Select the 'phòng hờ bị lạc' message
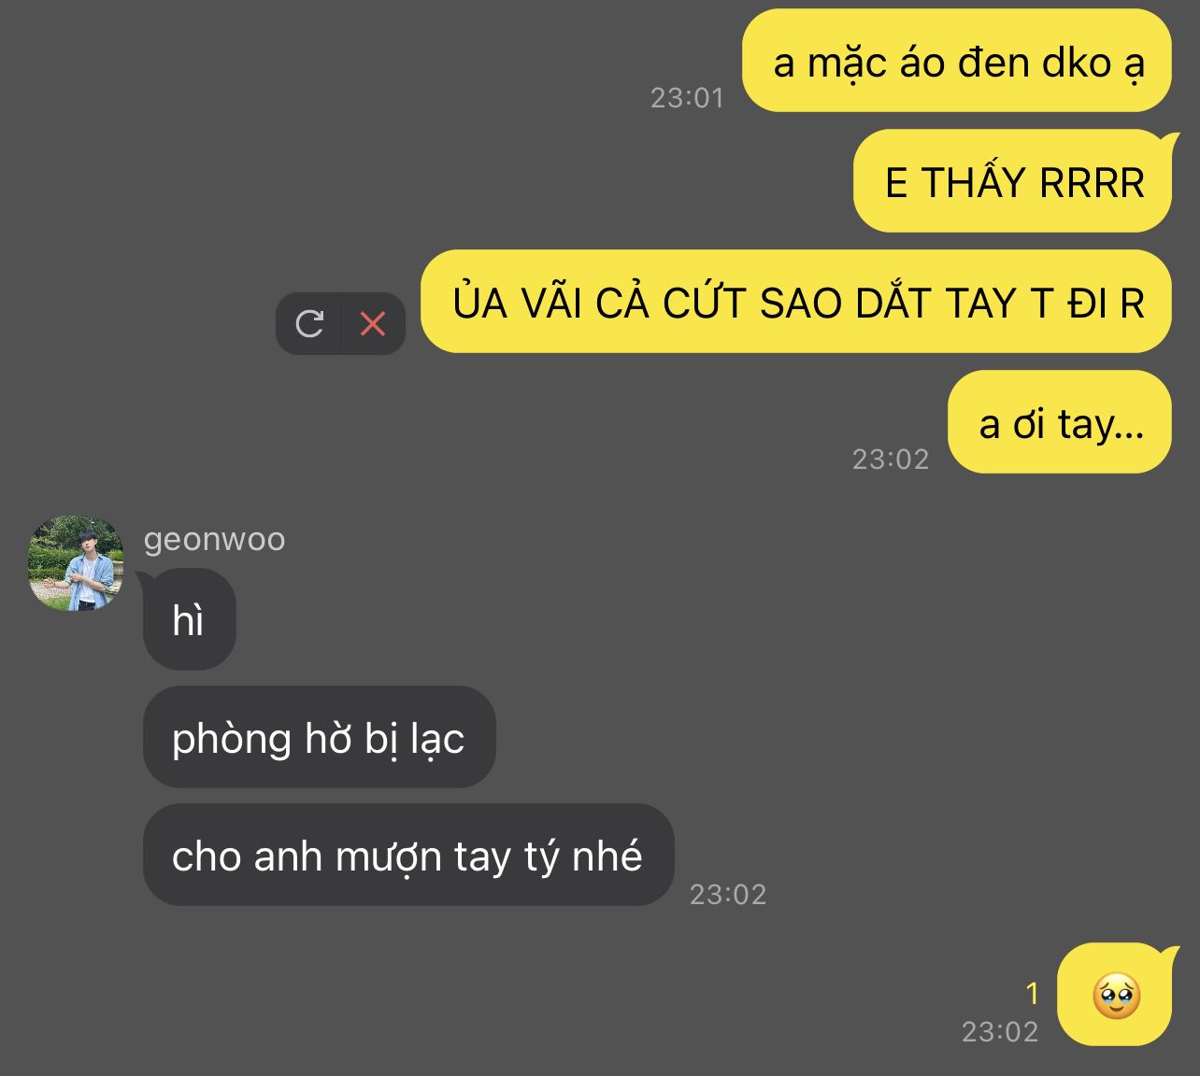The height and width of the screenshot is (1076, 1200). (x=319, y=737)
